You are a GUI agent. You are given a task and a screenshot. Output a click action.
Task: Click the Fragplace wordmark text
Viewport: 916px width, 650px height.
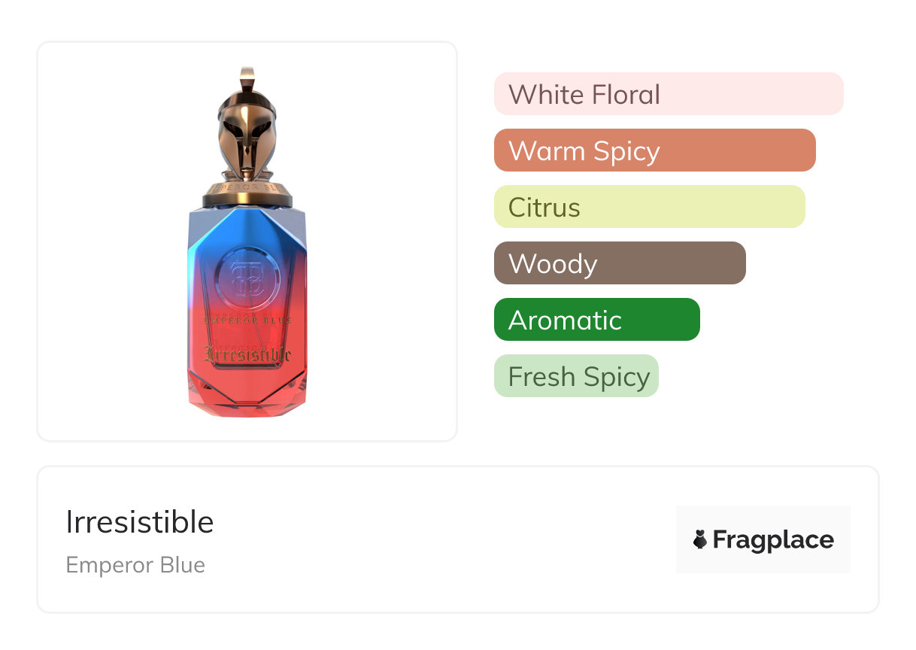[773, 539]
